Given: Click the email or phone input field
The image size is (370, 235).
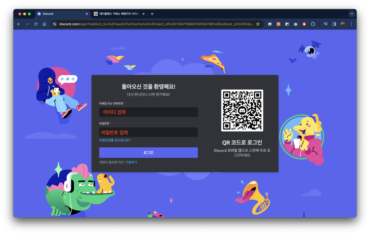Looking at the screenshot, I should tap(149, 112).
